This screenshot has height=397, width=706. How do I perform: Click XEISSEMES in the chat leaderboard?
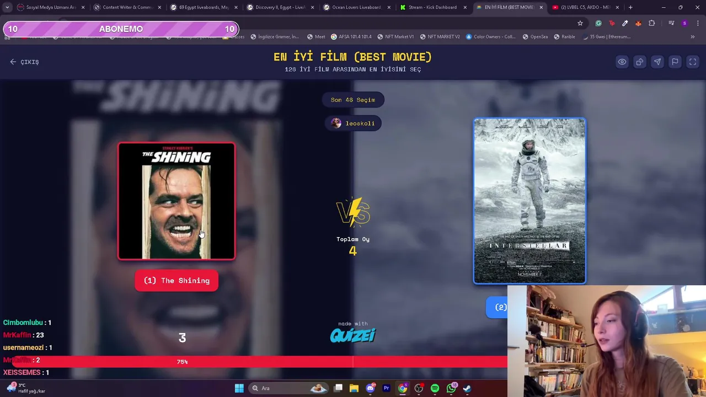[22, 373]
